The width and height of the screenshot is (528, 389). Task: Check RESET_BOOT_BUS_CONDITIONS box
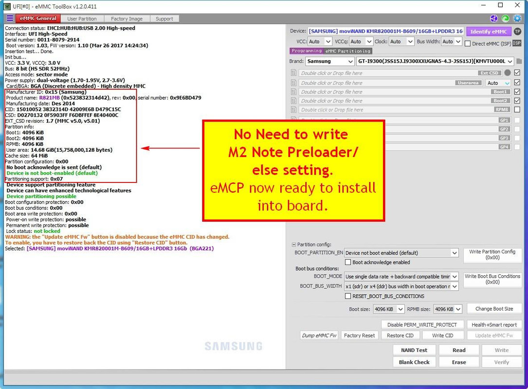point(348,296)
